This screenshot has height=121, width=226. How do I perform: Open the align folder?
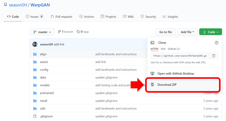(43, 54)
